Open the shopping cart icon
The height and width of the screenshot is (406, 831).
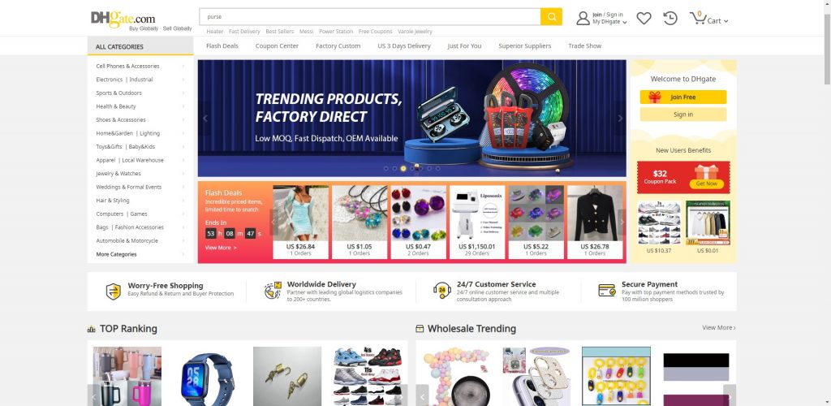click(697, 19)
